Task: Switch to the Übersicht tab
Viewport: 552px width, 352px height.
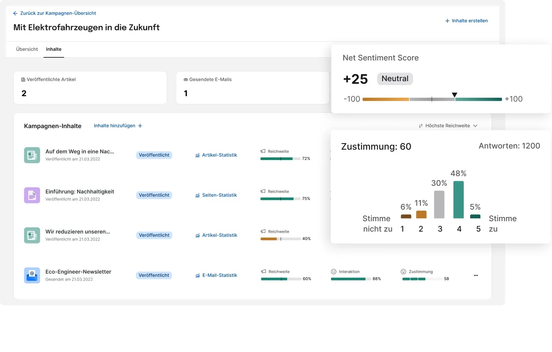Action: coord(27,49)
